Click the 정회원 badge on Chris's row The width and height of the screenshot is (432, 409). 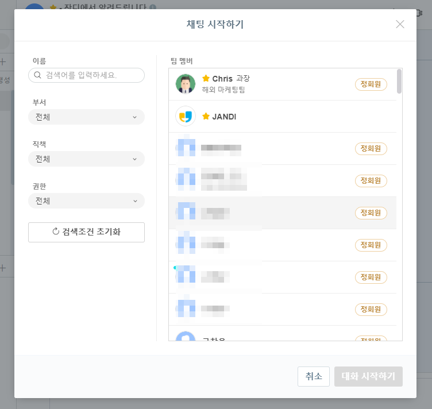point(371,84)
